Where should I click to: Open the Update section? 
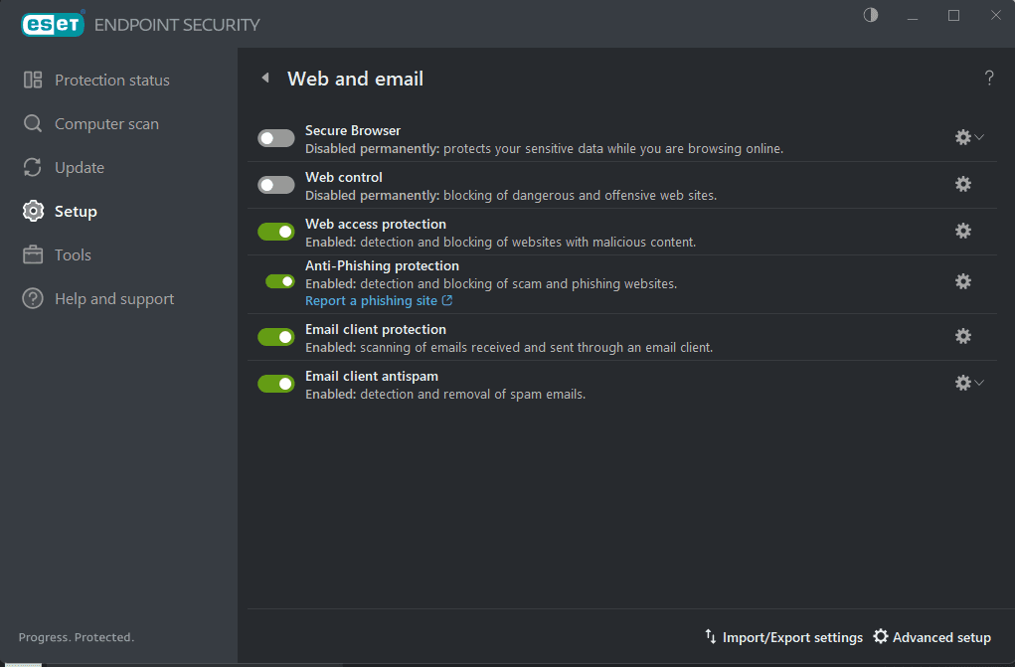[80, 167]
